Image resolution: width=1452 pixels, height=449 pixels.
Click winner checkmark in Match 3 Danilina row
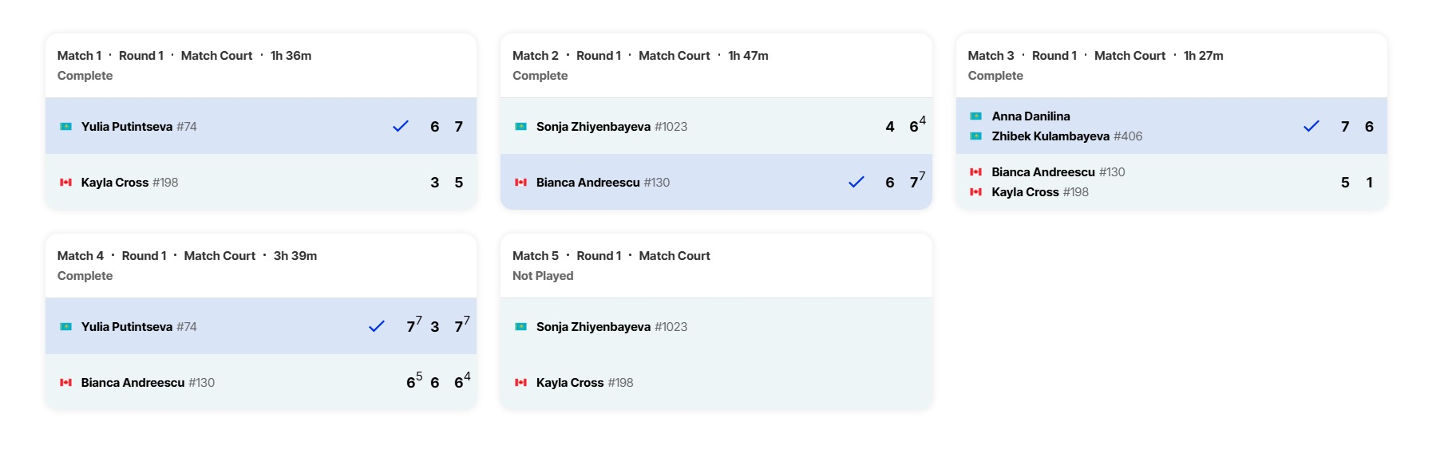[x=1312, y=126]
